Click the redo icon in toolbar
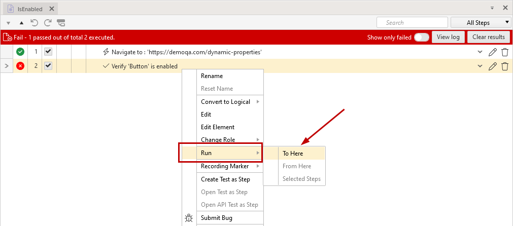513x226 pixels. coord(48,22)
